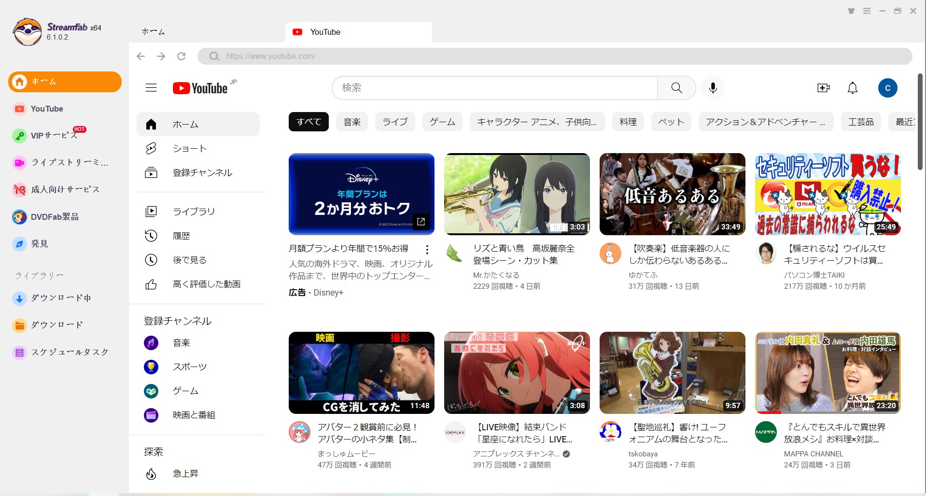Image resolution: width=926 pixels, height=496 pixels.
Task: Open the スポーツ channel
Action: click(198, 367)
